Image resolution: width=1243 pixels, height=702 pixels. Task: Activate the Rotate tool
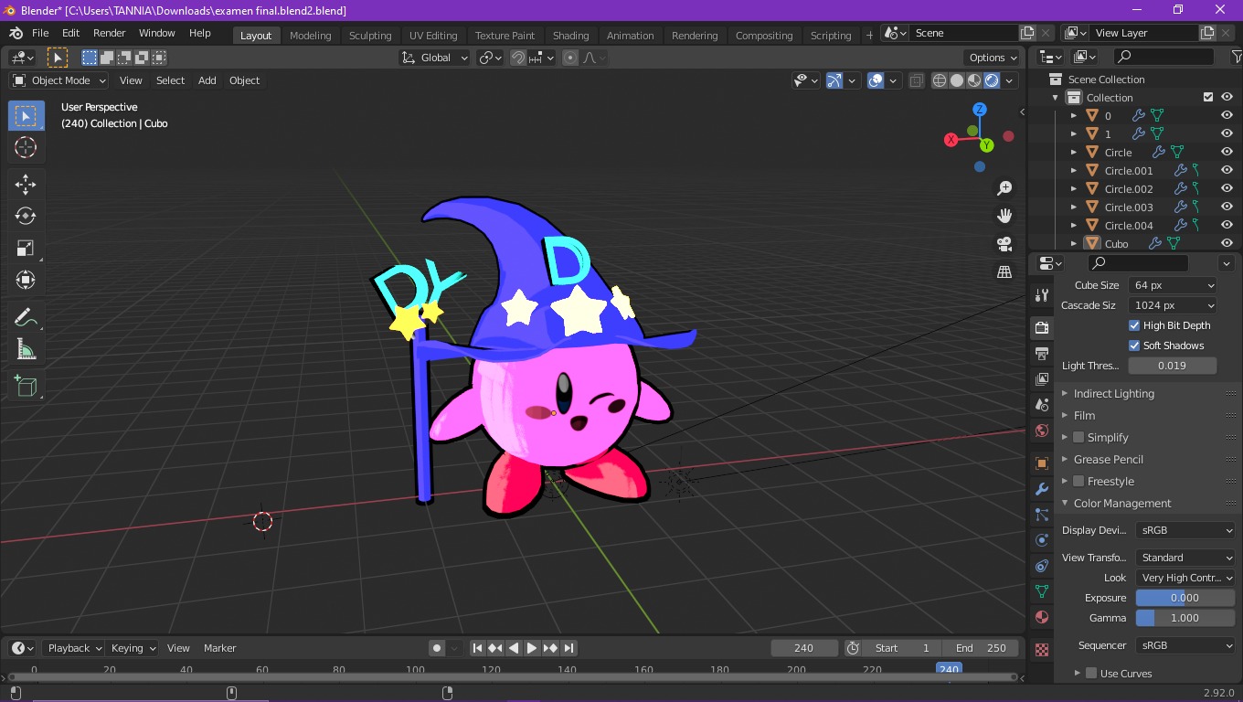(26, 216)
